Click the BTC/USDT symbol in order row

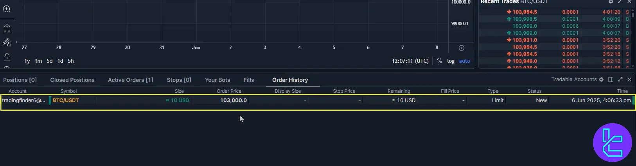66,100
